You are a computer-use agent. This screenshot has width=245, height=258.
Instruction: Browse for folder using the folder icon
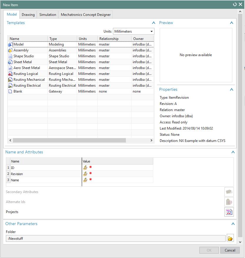(230, 238)
